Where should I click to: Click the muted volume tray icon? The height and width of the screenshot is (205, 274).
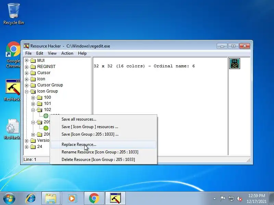click(x=239, y=199)
